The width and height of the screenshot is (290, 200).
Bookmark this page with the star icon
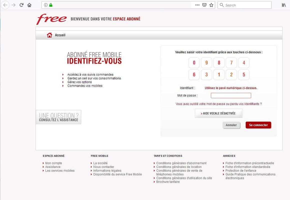click(x=211, y=5)
